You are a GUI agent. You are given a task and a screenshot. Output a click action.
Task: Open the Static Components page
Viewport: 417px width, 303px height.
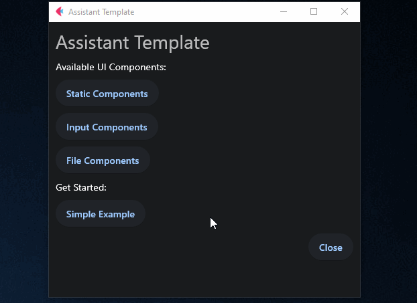tap(107, 94)
